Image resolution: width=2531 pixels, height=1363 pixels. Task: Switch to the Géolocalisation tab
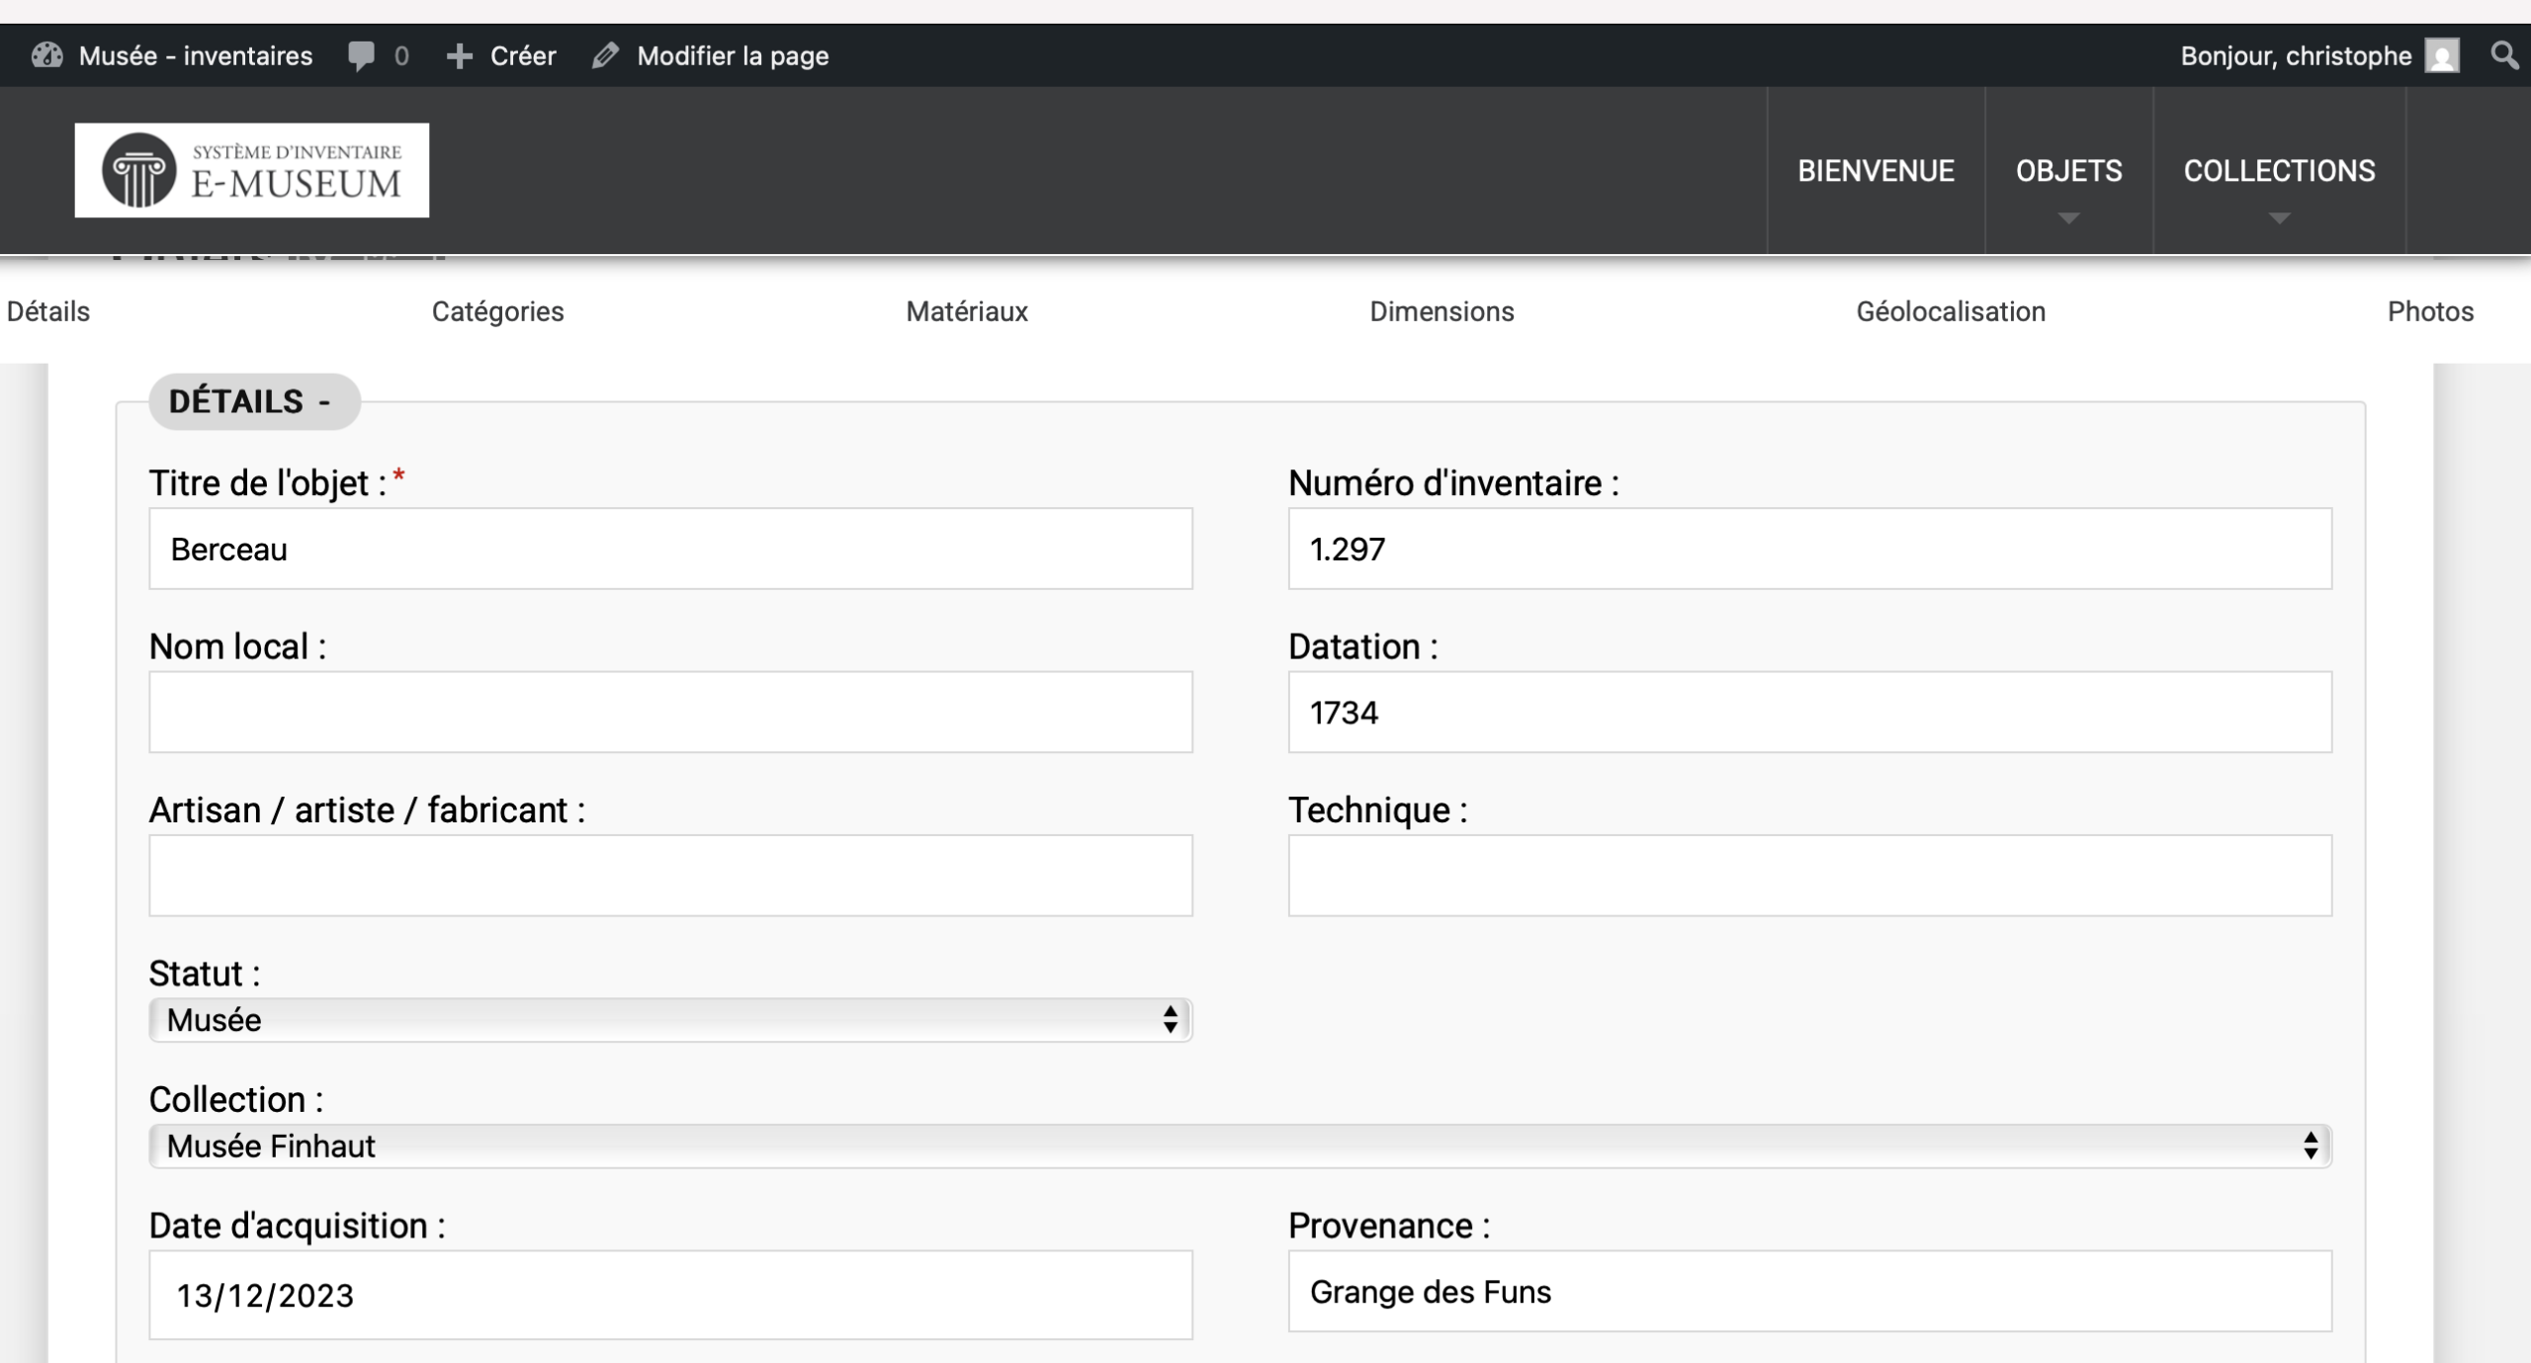coord(1951,311)
